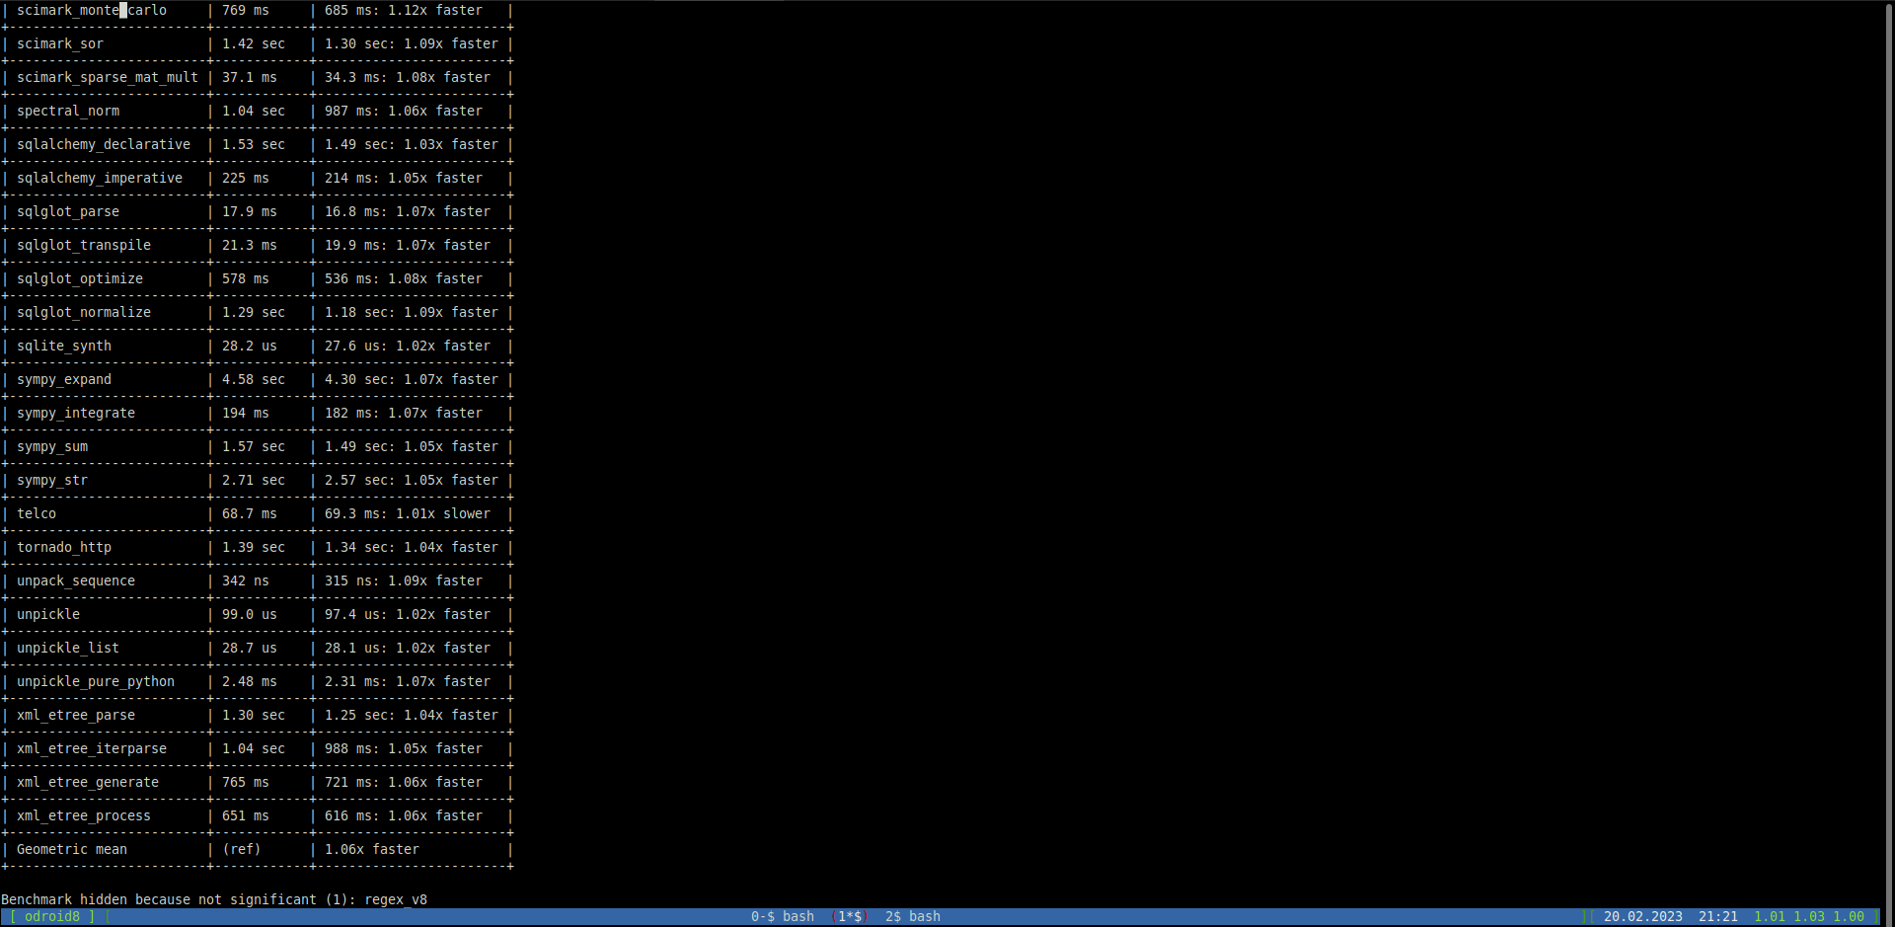
Task: Click the sympy_str benchmark name
Action: (x=52, y=481)
